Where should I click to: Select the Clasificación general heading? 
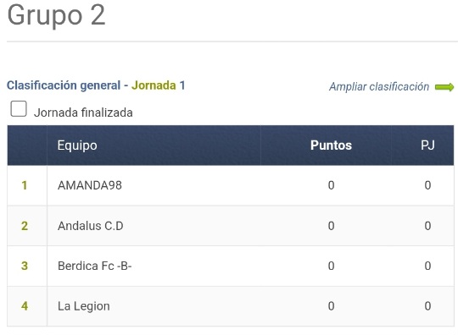tap(64, 85)
